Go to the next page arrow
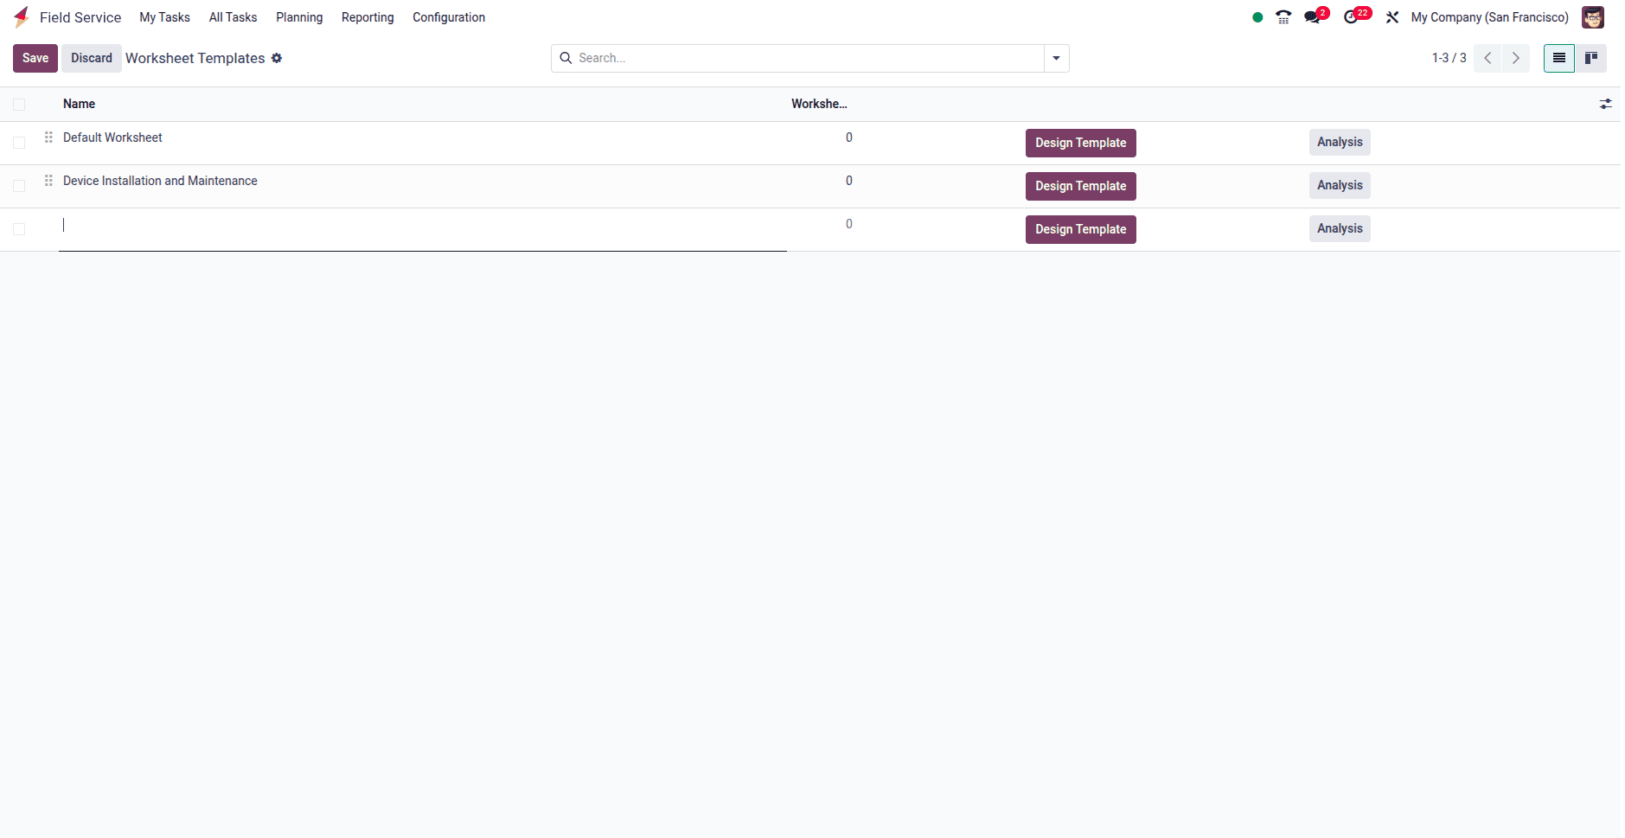This screenshot has height=838, width=1625. [x=1516, y=58]
